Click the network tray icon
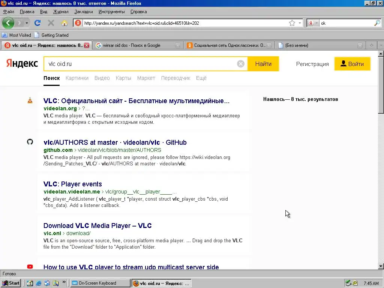The width and height of the screenshot is (384, 288). coord(348,283)
